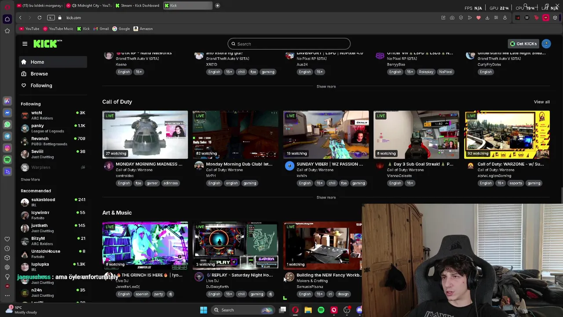The image size is (563, 317).
Task: Go to Home in Kick sidebar
Action: [x=53, y=62]
